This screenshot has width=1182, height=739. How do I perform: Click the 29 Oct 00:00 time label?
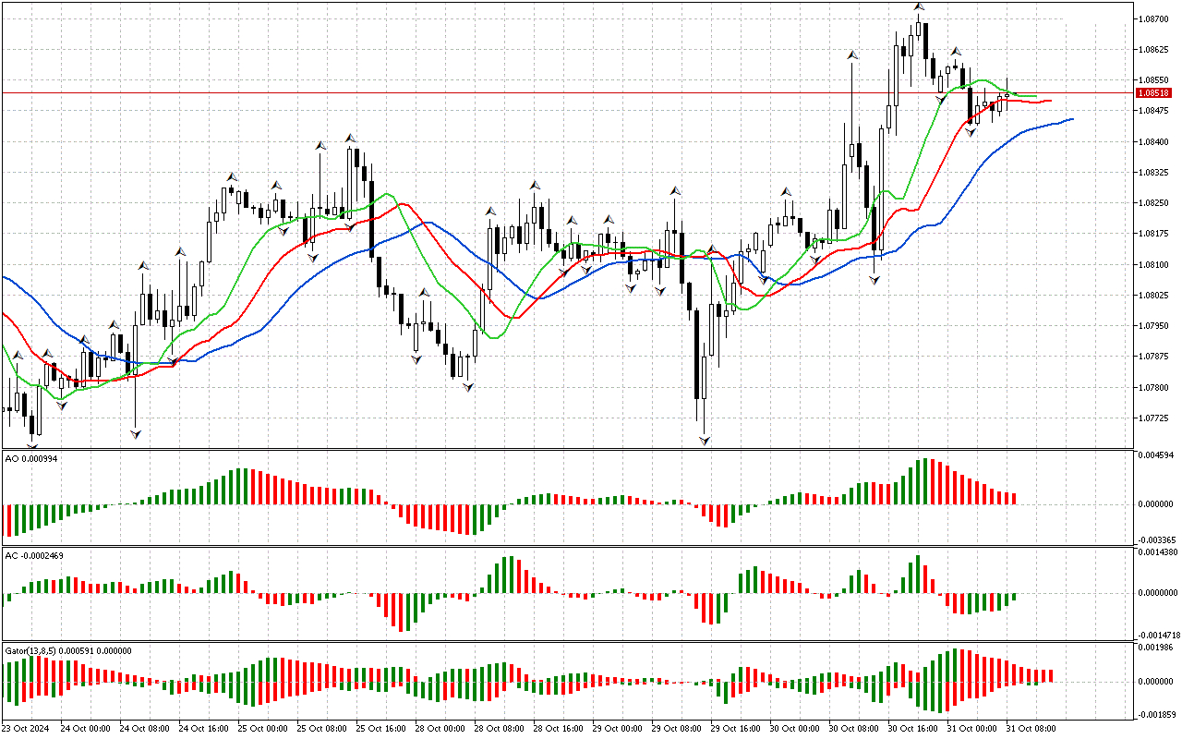(x=617, y=729)
